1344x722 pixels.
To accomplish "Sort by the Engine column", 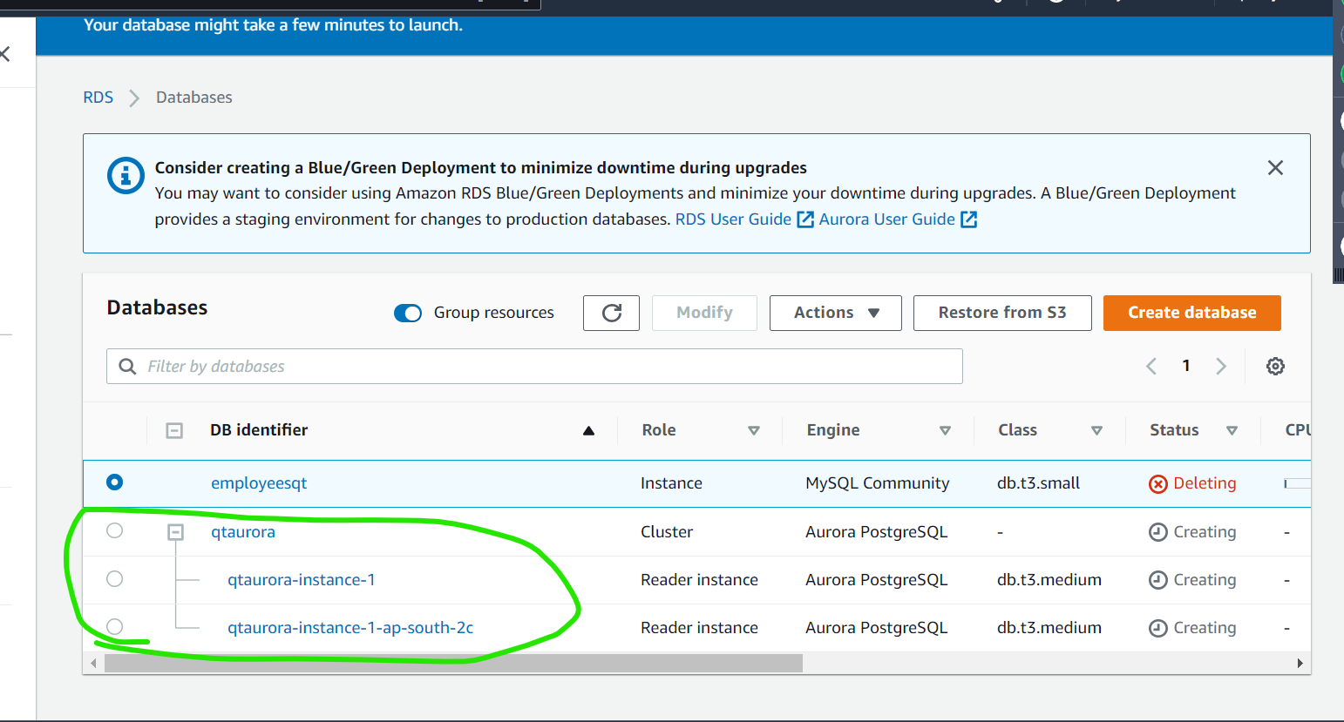I will coord(945,430).
